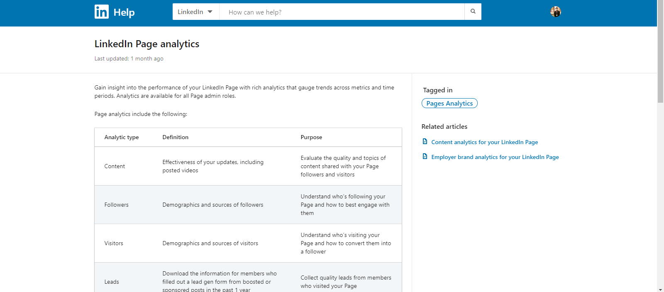Image resolution: width=664 pixels, height=292 pixels.
Task: Click the scrollbar down arrow
Action: [x=660, y=289]
